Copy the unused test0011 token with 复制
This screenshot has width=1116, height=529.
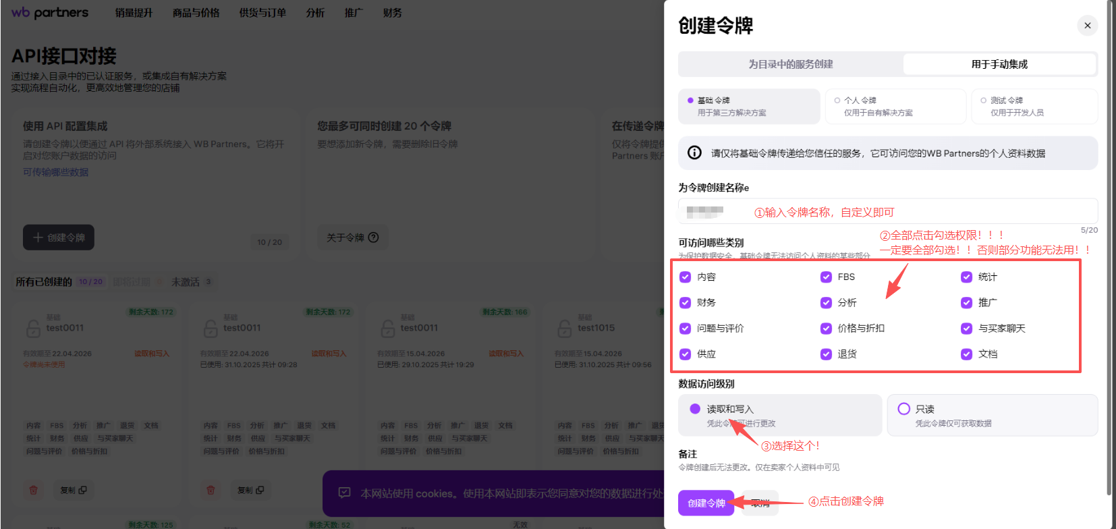(73, 490)
